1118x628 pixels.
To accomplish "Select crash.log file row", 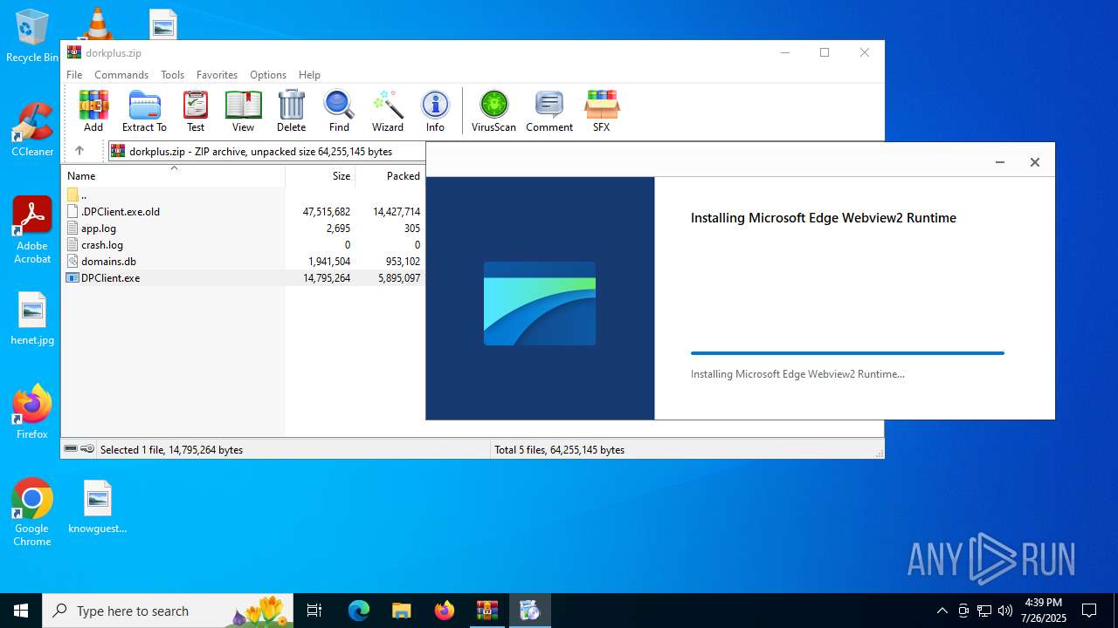I will (x=244, y=244).
